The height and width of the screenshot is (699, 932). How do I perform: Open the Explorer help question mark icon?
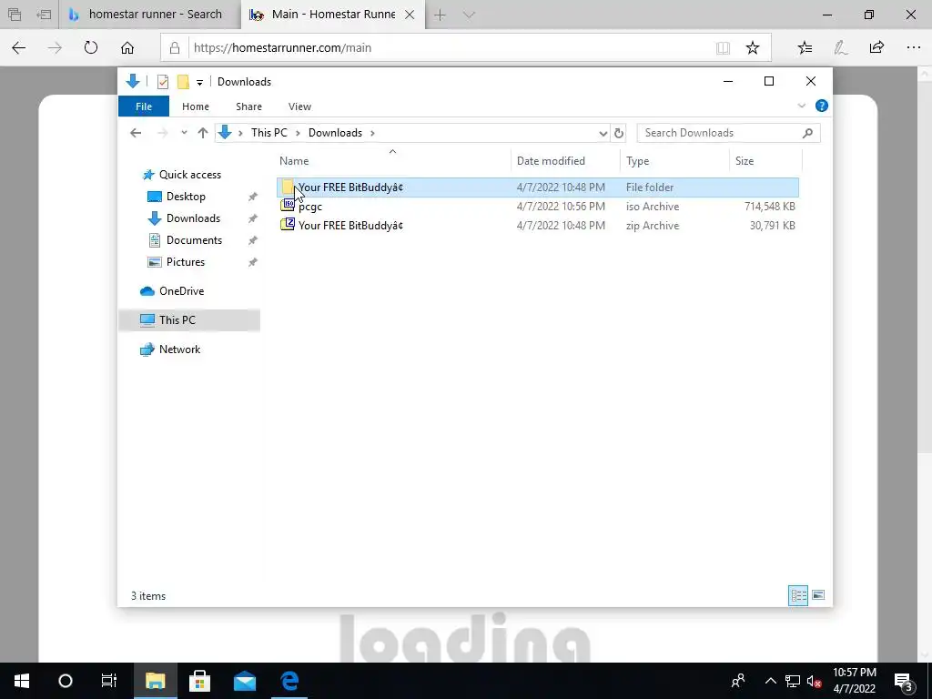822,106
